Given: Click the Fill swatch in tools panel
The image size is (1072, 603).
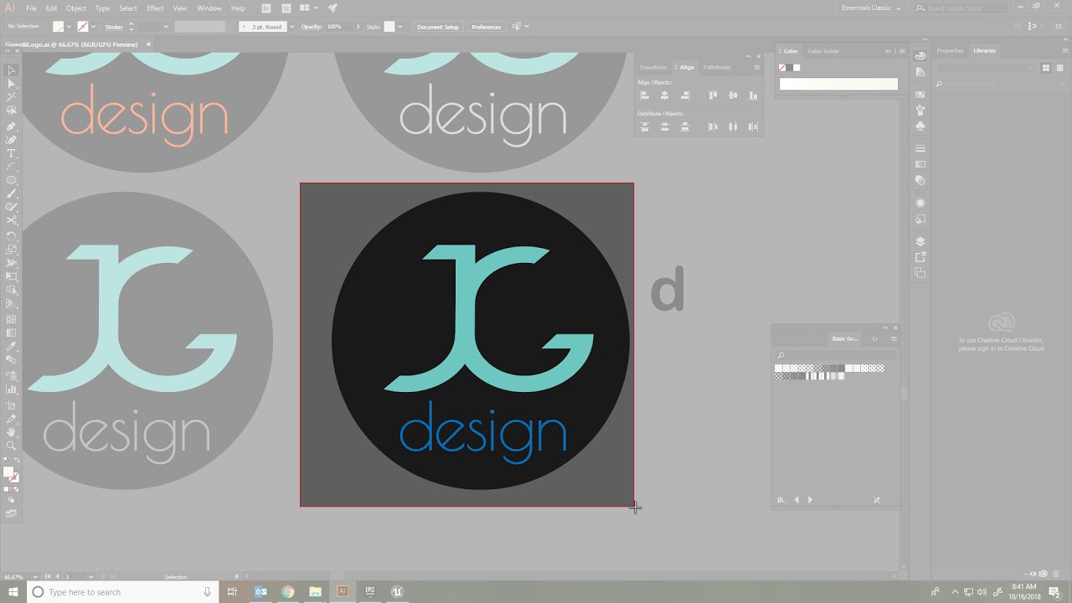Looking at the screenshot, I should [8, 472].
